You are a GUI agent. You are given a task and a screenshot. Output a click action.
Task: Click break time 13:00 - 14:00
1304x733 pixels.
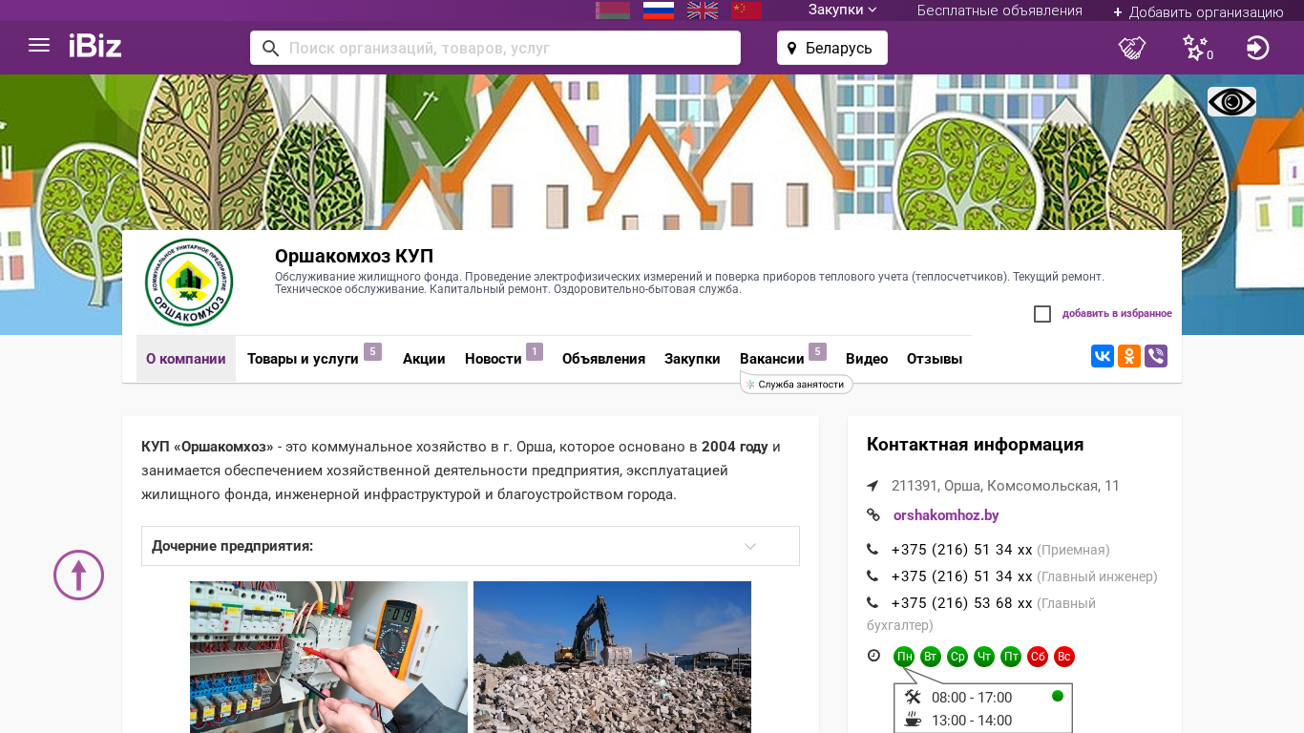click(972, 721)
